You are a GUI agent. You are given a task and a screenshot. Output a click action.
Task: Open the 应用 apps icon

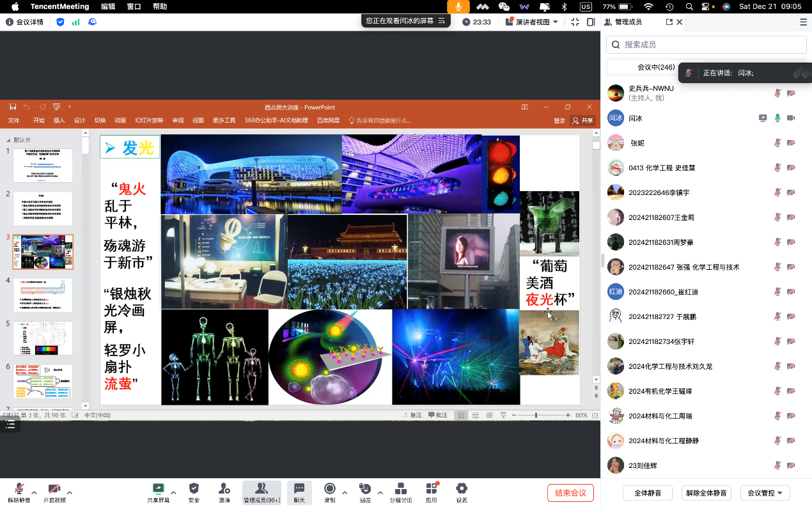pos(432,489)
